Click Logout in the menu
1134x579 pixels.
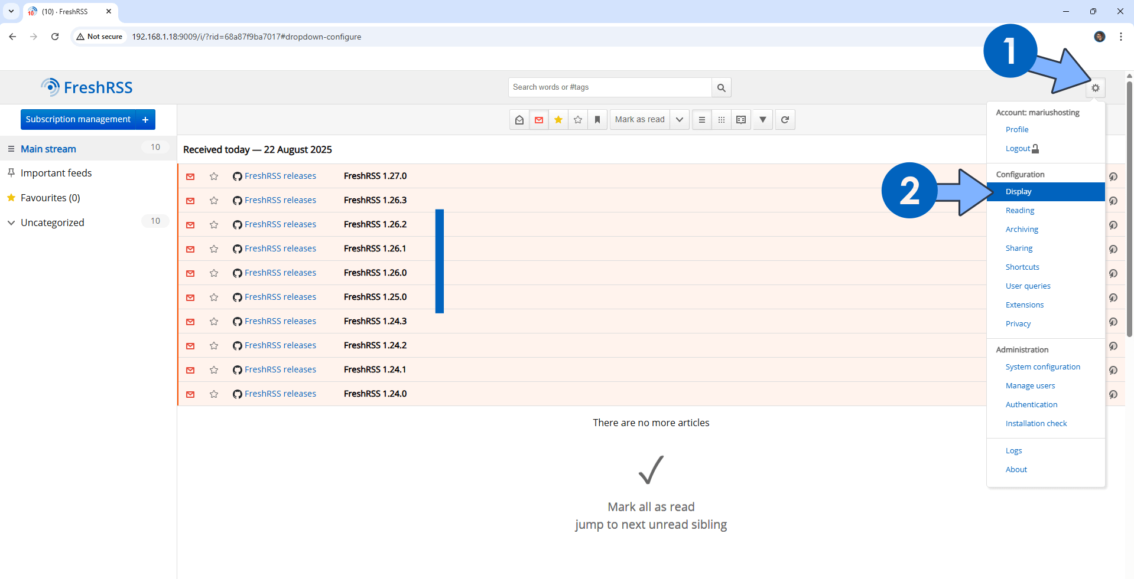[1022, 149]
